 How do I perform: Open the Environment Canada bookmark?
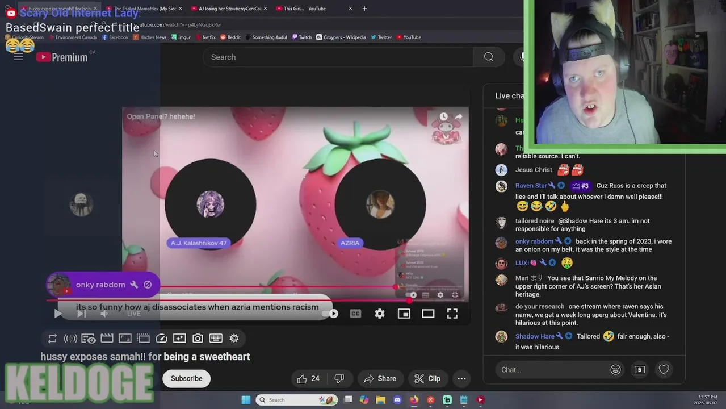[73, 37]
